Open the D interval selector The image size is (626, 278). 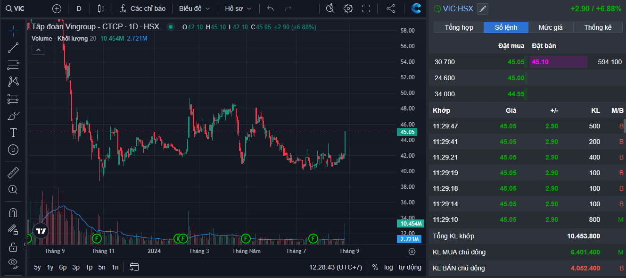coord(79,8)
